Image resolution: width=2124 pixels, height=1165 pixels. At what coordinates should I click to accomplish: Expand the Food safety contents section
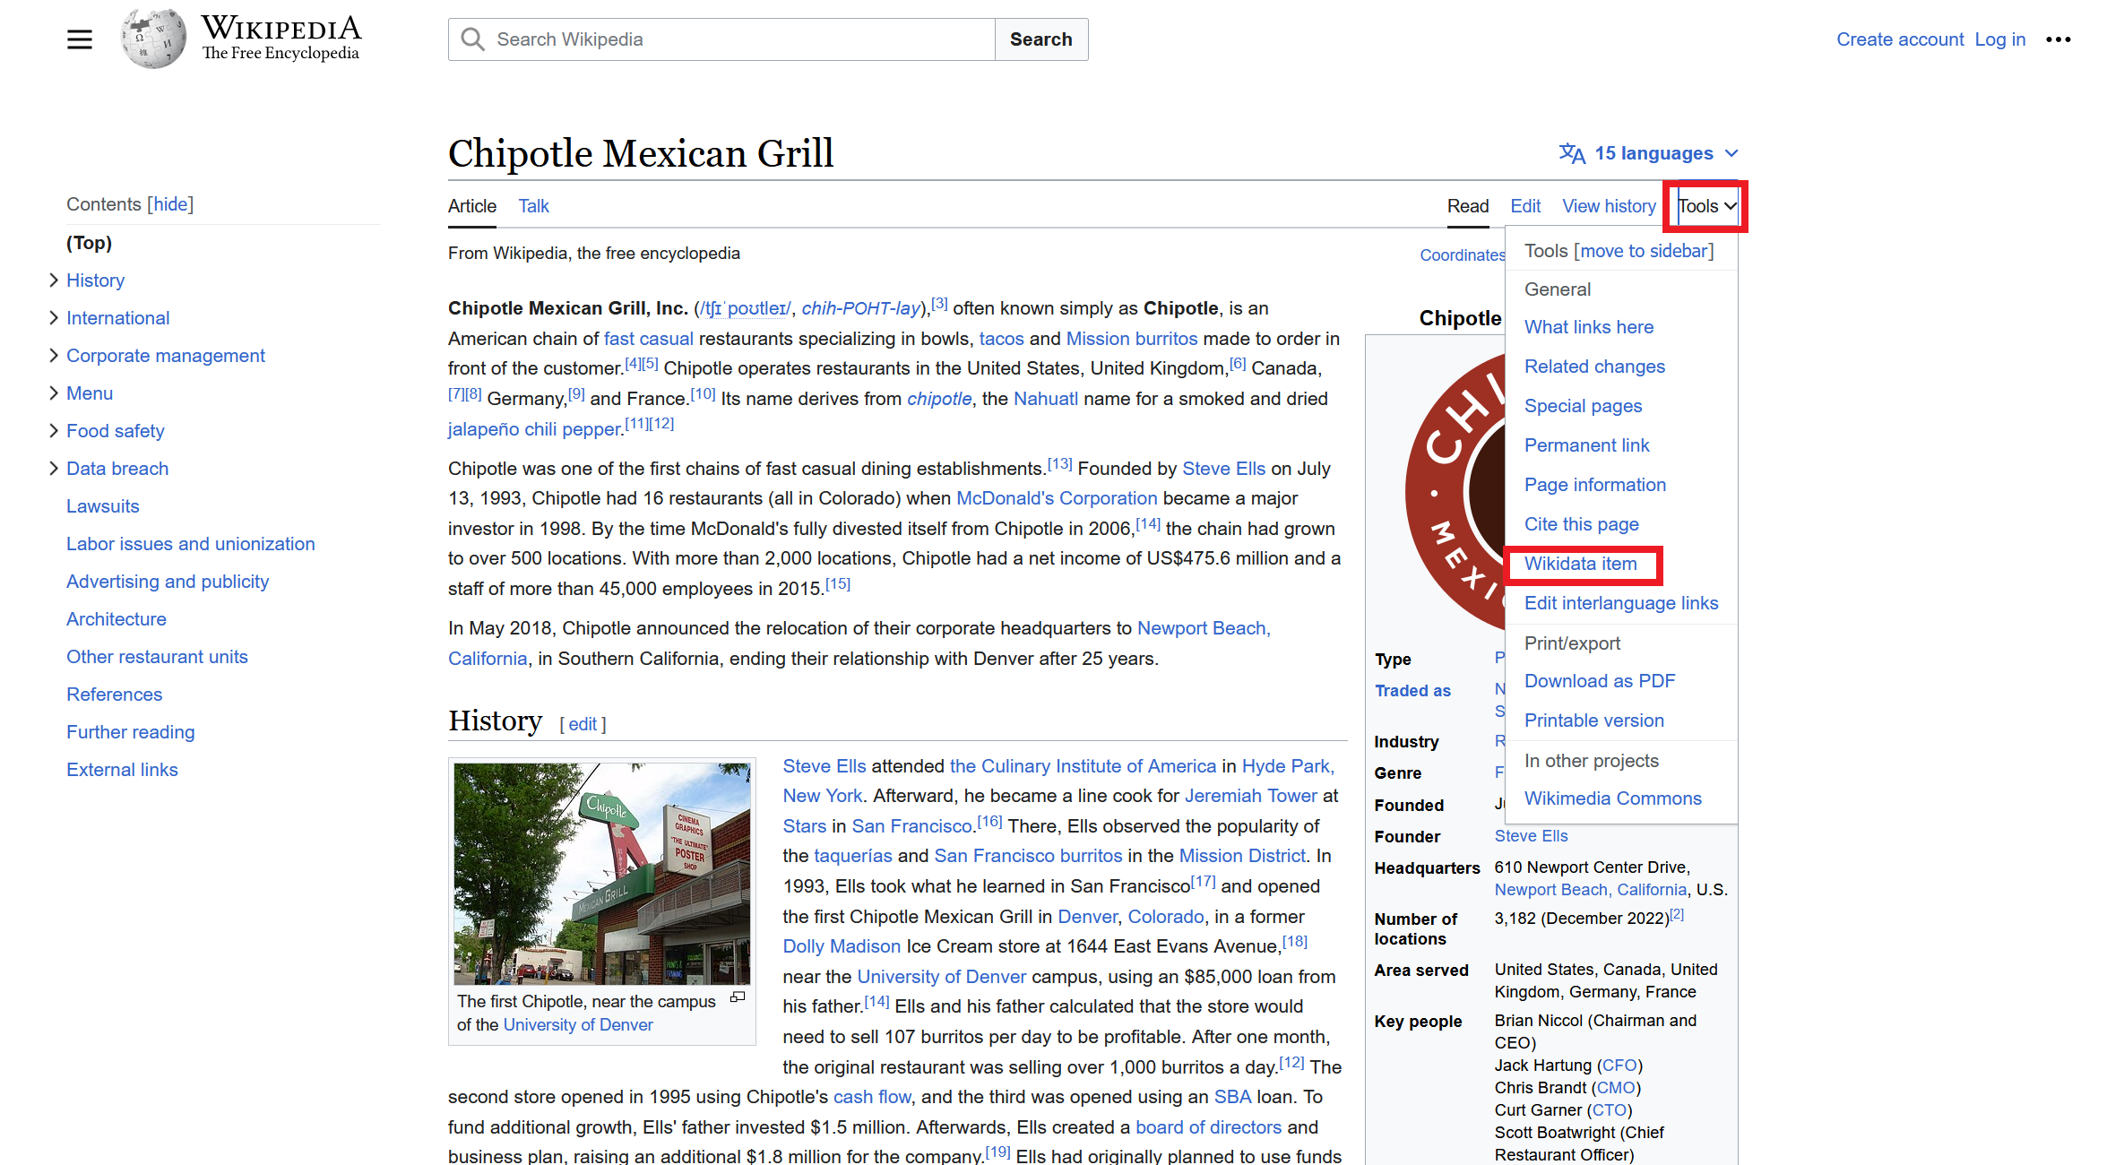pos(54,431)
